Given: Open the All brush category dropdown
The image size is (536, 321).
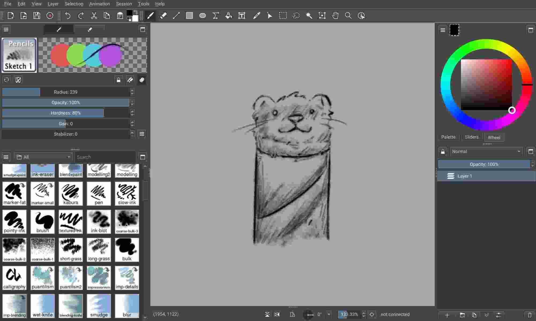Looking at the screenshot, I should (x=43, y=157).
